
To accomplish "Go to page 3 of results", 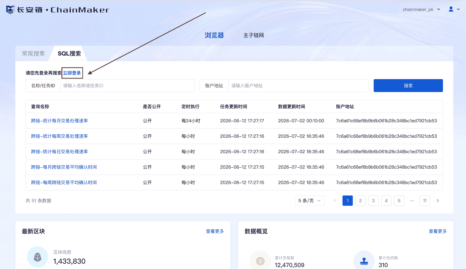I will (373, 201).
